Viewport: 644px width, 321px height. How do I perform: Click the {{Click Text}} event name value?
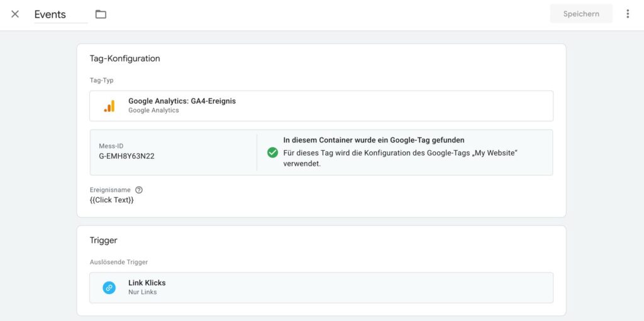112,200
